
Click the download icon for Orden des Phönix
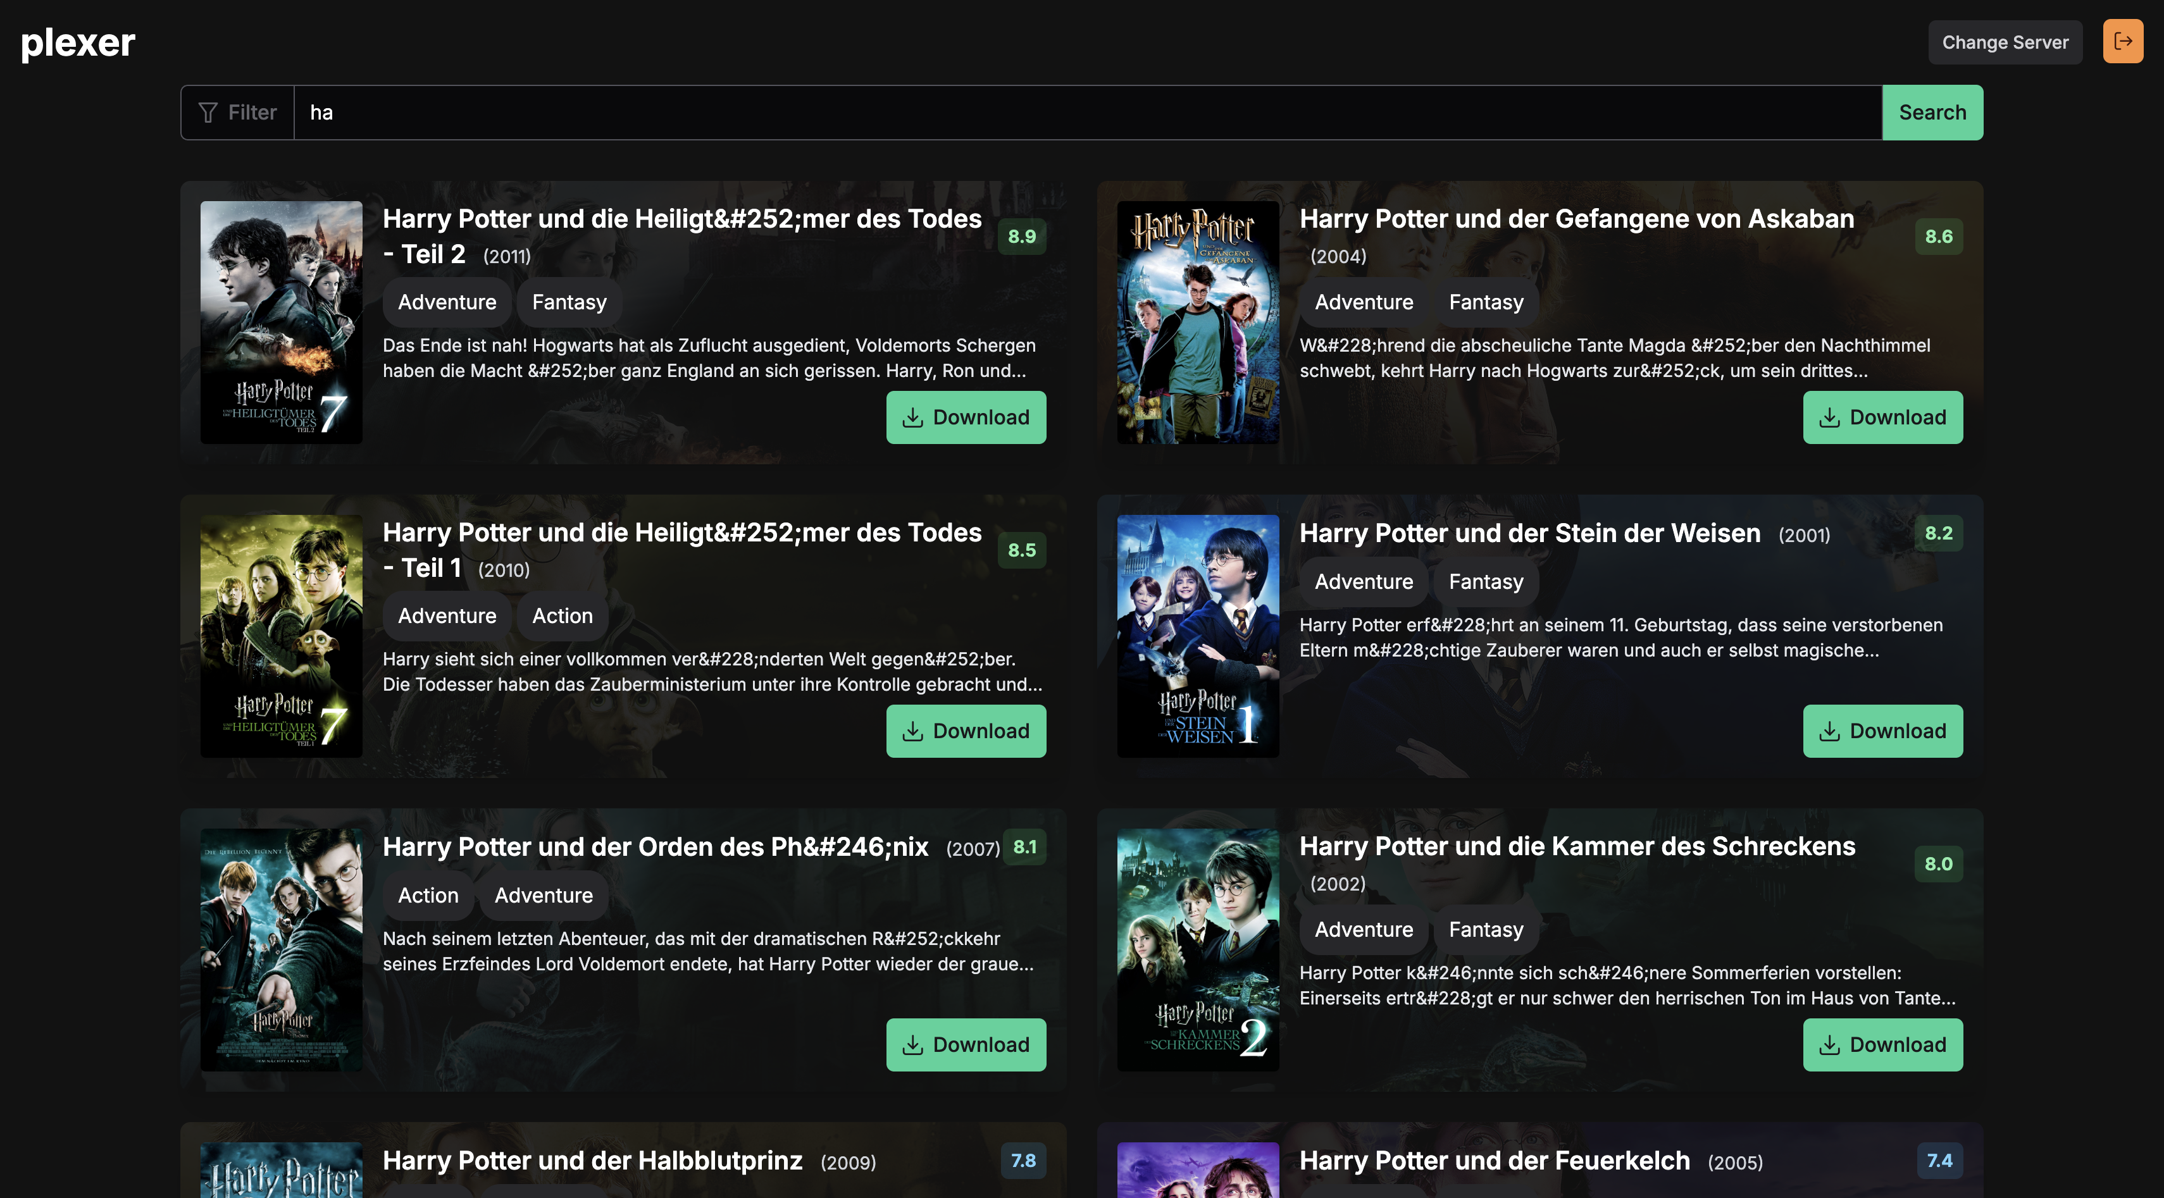tap(912, 1044)
